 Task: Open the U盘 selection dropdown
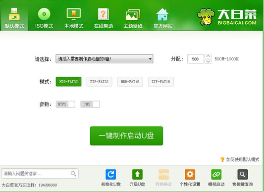tap(105, 59)
